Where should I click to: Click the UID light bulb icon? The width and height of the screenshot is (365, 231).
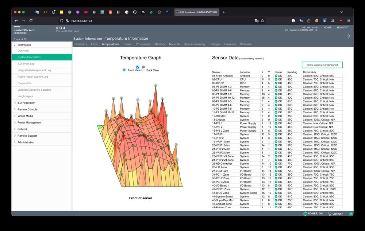tap(330, 214)
